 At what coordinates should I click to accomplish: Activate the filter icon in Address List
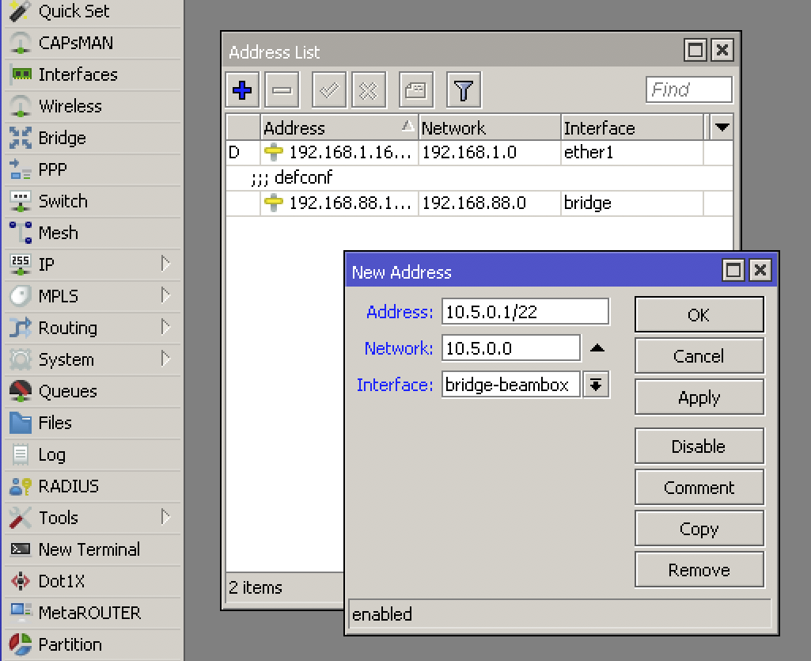click(464, 89)
